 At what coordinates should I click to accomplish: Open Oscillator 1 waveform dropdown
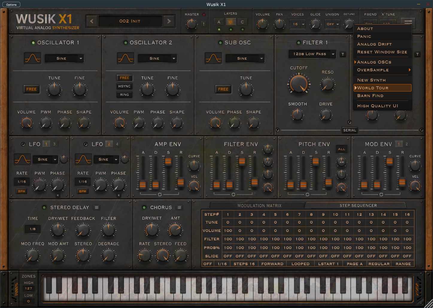point(64,58)
